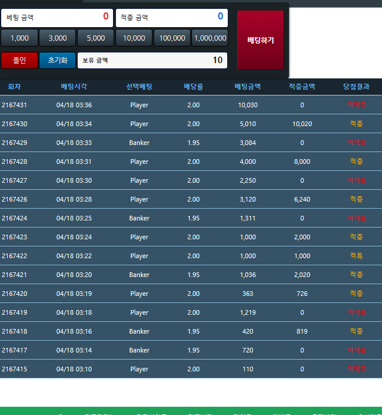Click the 적중 금액 field

pos(171,17)
